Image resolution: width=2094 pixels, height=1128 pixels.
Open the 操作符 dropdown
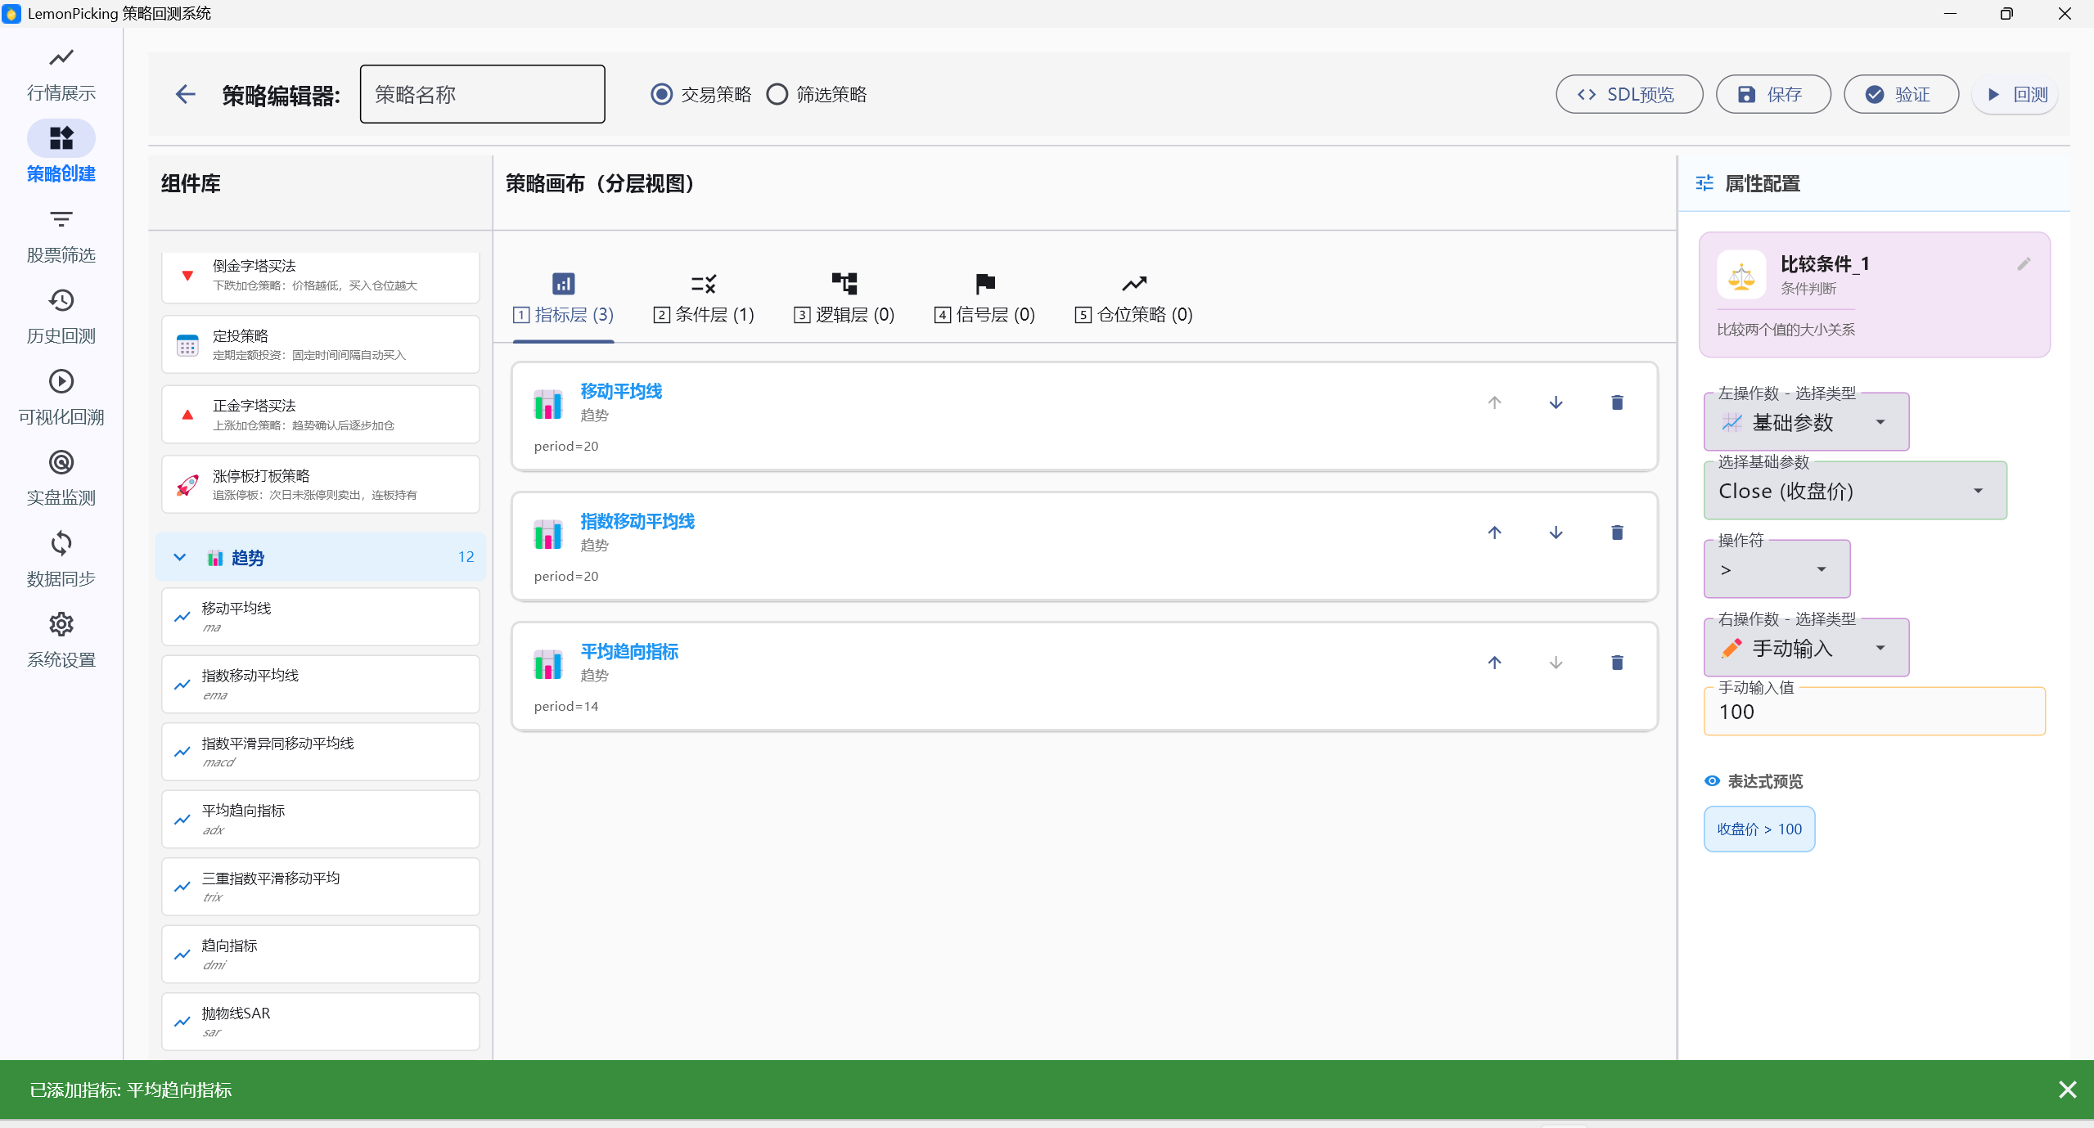(1776, 570)
